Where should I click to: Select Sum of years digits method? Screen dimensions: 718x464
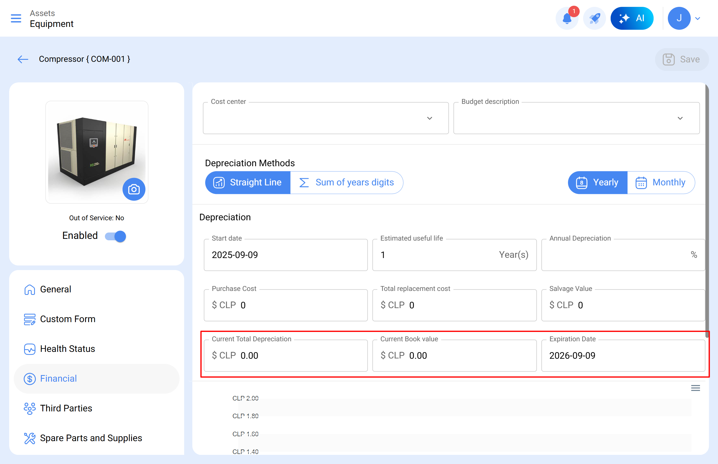(346, 183)
